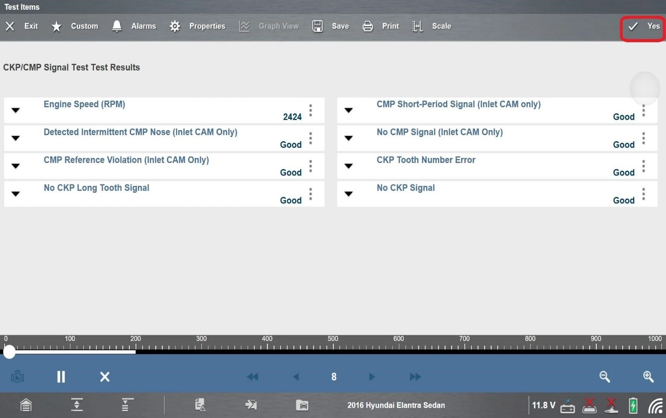This screenshot has height=418, width=666.
Task: Expand the No CKP Signal row
Action: pyautogui.click(x=349, y=194)
